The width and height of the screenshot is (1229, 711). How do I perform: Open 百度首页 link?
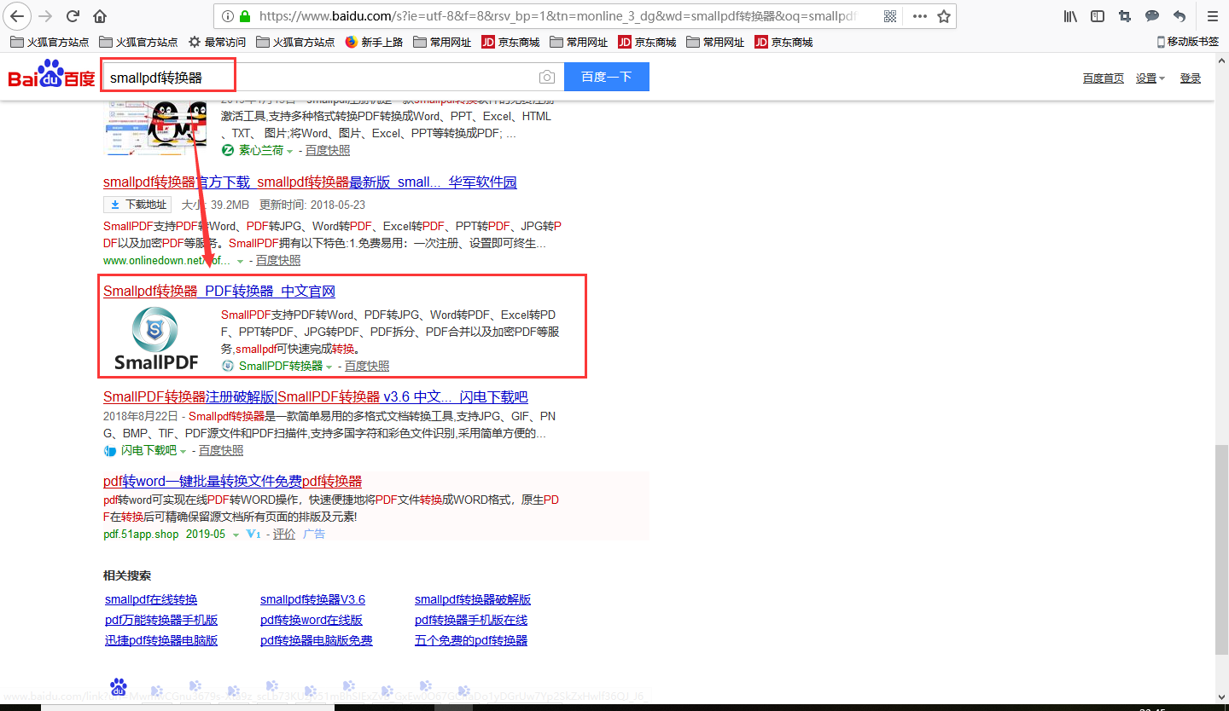pyautogui.click(x=1104, y=78)
